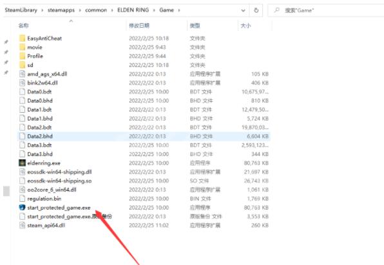384x265 pixels.
Task: Click the Data0.bdt file icon
Action: click(x=23, y=92)
